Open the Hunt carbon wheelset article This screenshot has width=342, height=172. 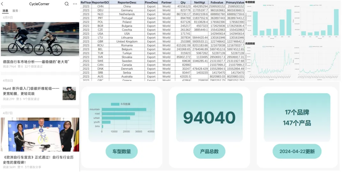(31, 91)
